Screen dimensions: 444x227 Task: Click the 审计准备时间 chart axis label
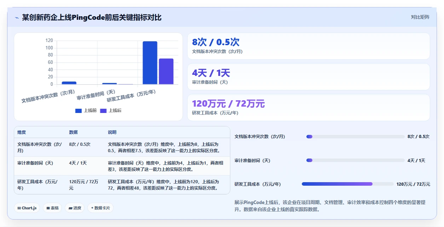click(x=96, y=95)
